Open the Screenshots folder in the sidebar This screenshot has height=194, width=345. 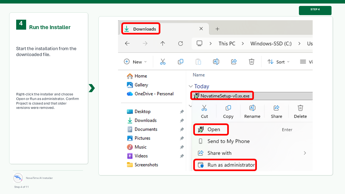(142, 165)
